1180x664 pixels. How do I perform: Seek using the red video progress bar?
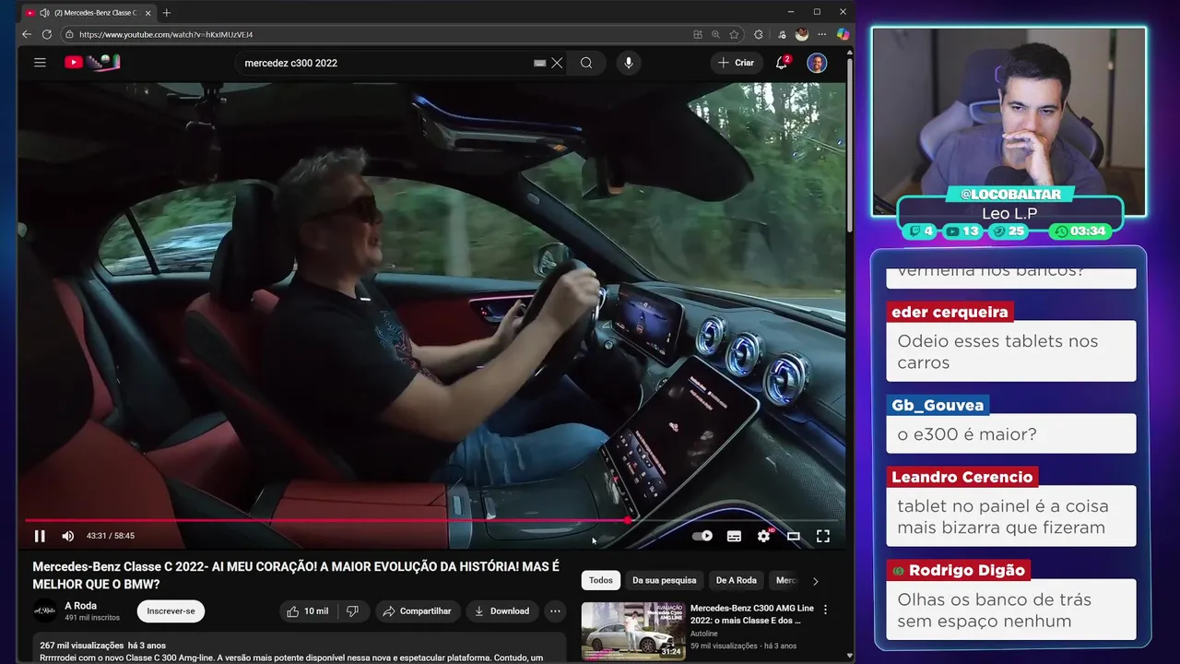click(431, 520)
